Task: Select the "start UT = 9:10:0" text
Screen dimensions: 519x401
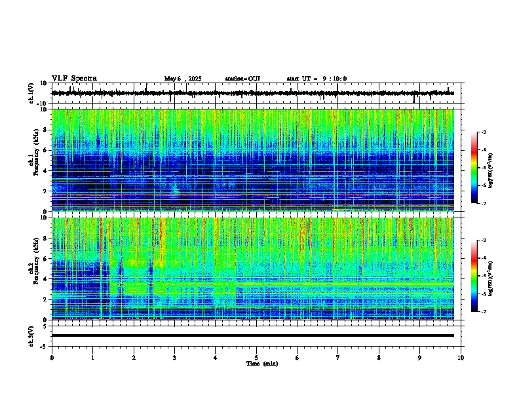Action: pos(317,79)
